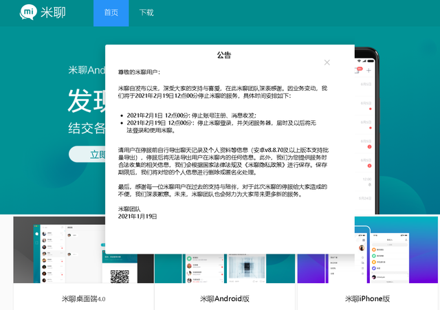
Task: Switch to the 下载 tab
Action: (146, 13)
